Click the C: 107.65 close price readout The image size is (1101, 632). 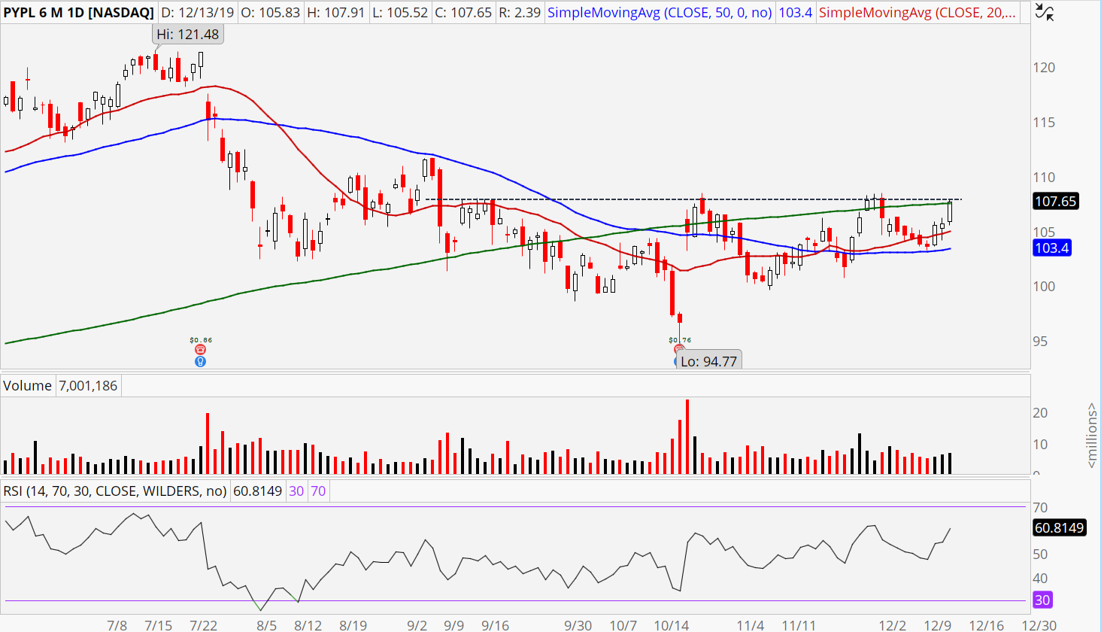[463, 13]
